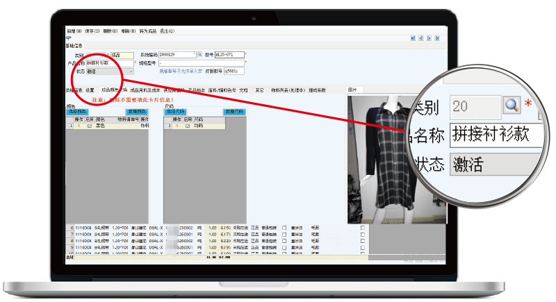
Task: Open the 文档 tab
Action: click(244, 90)
